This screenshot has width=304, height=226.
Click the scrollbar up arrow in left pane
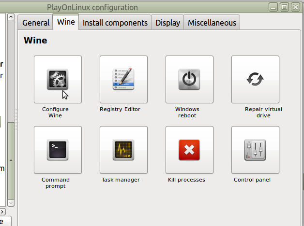coord(11,17)
